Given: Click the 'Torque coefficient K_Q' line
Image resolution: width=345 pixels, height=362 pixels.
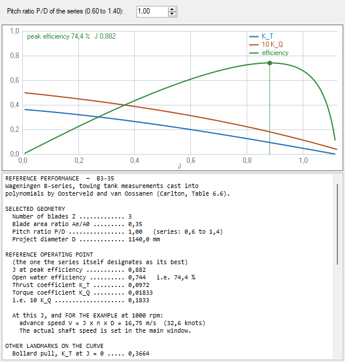Looking at the screenshot, I should [83, 293].
